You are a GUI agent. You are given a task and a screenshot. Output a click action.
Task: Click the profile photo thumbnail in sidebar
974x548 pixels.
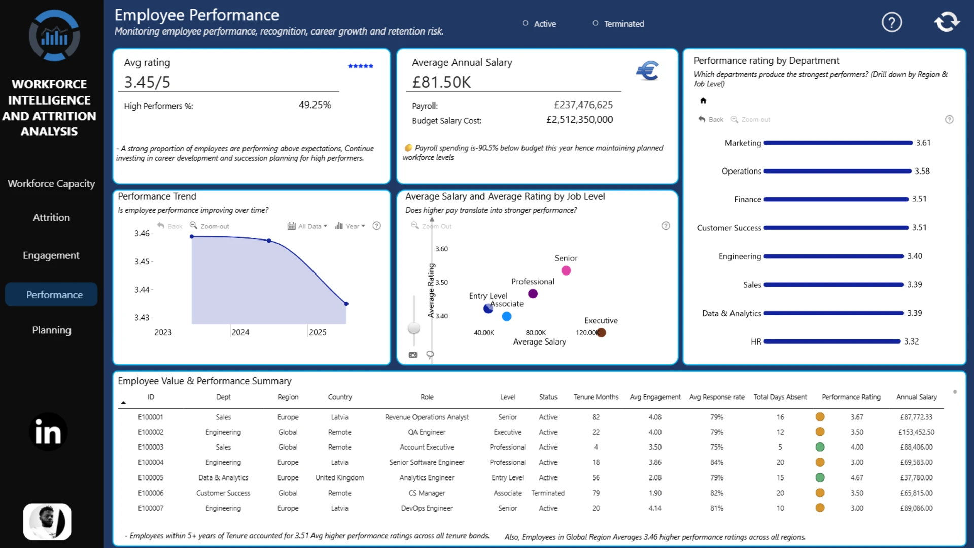click(x=47, y=522)
